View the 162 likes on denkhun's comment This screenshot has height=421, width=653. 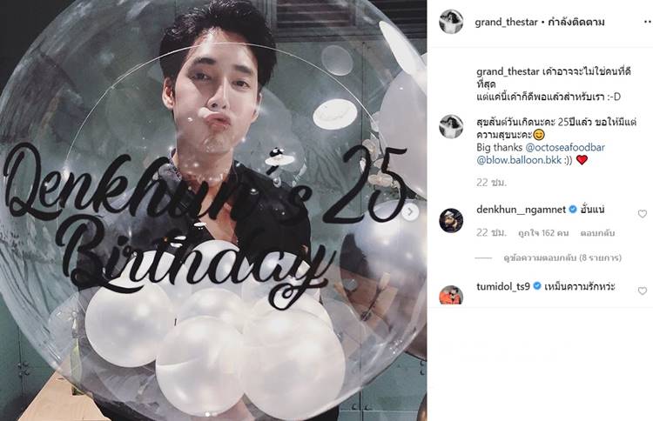(x=543, y=233)
